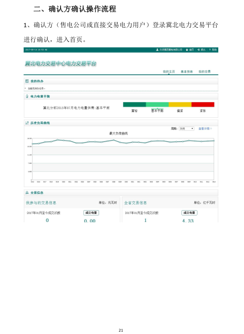This screenshot has width=244, height=334.
Task: Click the 冀北电力交易中心电力交易平台 logo title
Action: (61, 63)
